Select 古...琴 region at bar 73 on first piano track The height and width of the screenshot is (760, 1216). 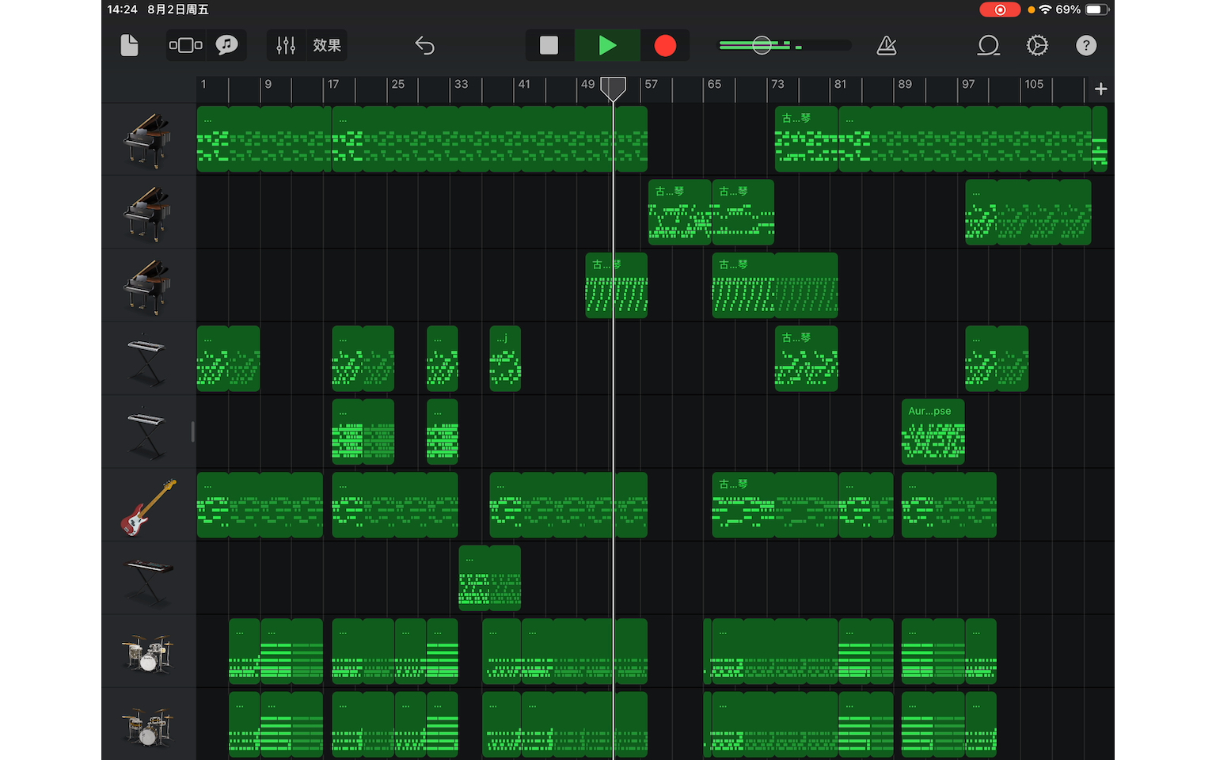coord(806,139)
